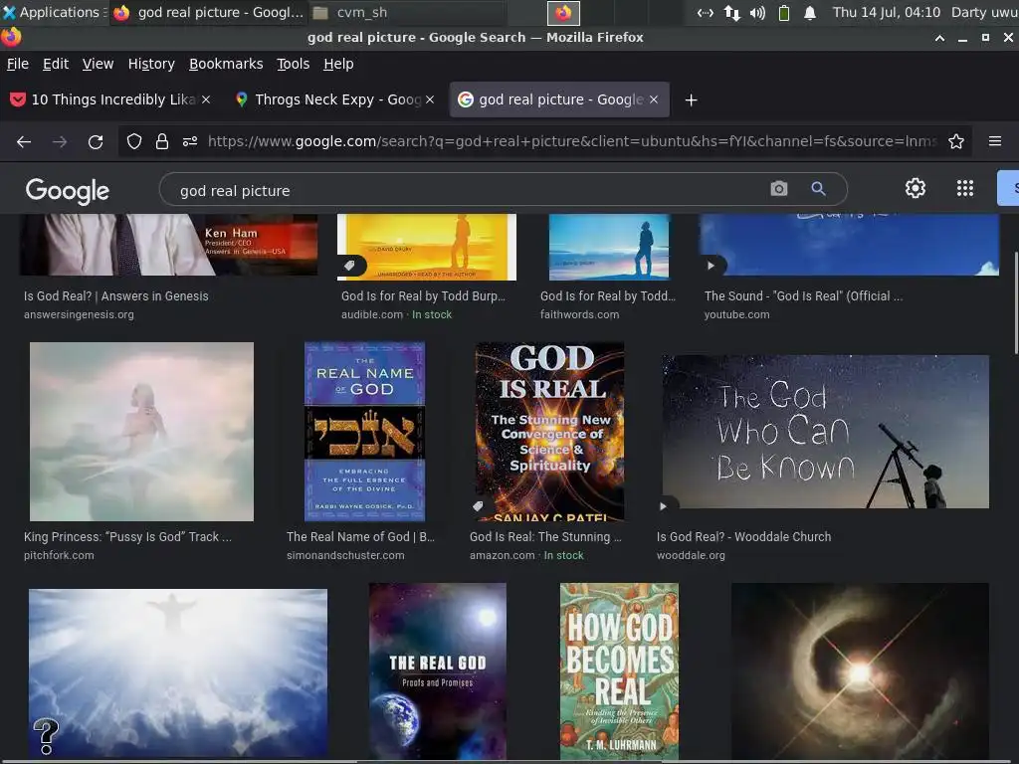Click the Ken Ham image thumbnail
This screenshot has height=764, width=1019.
[x=169, y=245]
